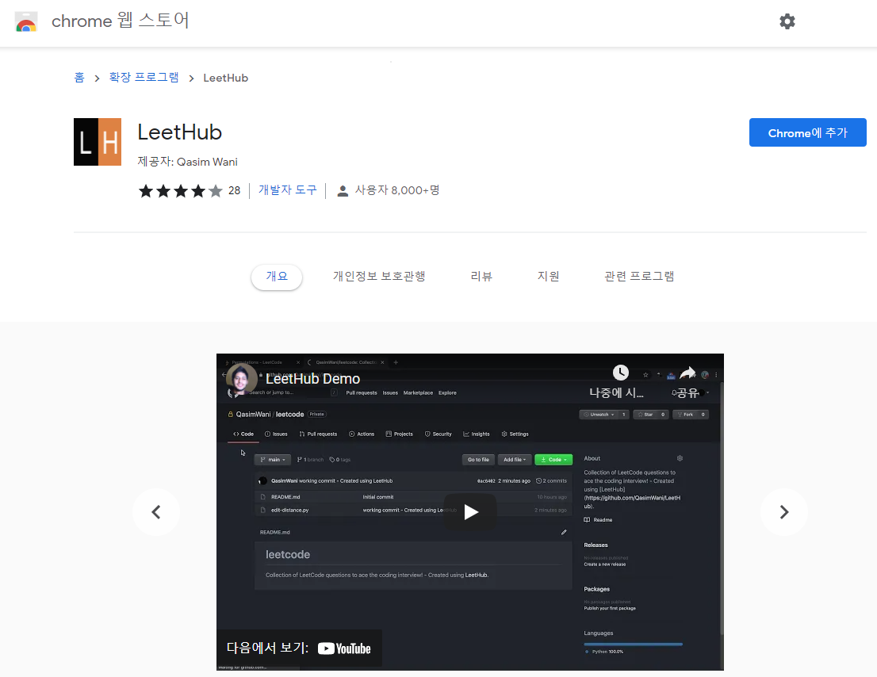
Task: Open the 개발자 도구 category link
Action: (x=288, y=190)
